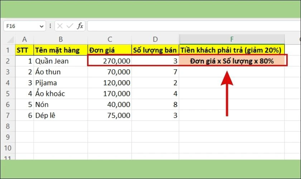The image size is (301, 179).
Task: Click the price cell 40,000
Action: [x=110, y=105]
